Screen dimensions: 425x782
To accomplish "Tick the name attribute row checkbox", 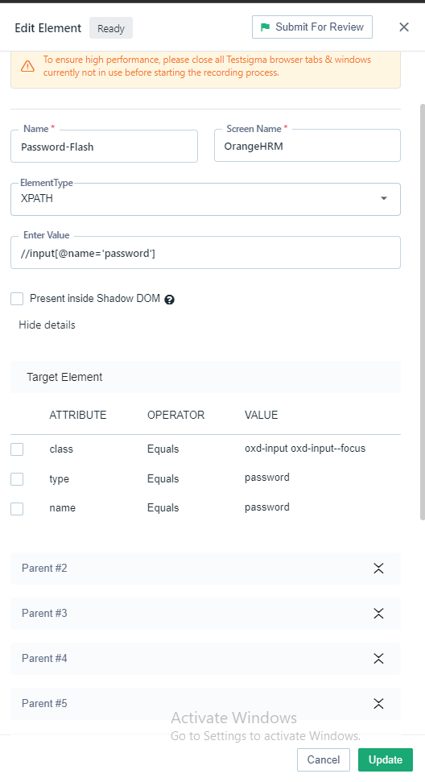I will [x=17, y=509].
